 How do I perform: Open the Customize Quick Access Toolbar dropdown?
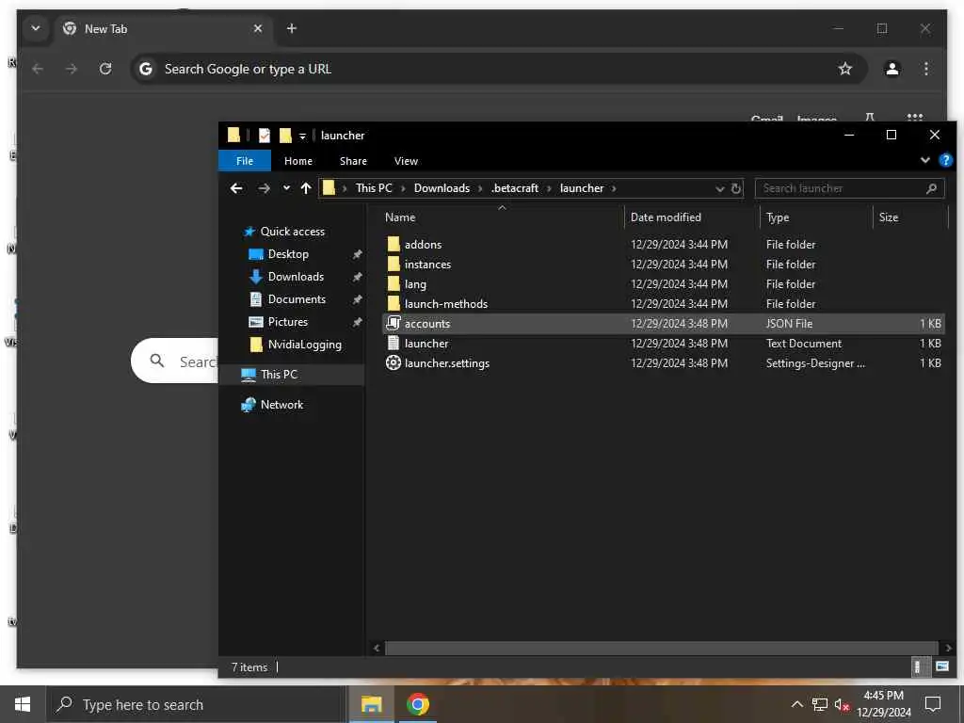point(302,136)
